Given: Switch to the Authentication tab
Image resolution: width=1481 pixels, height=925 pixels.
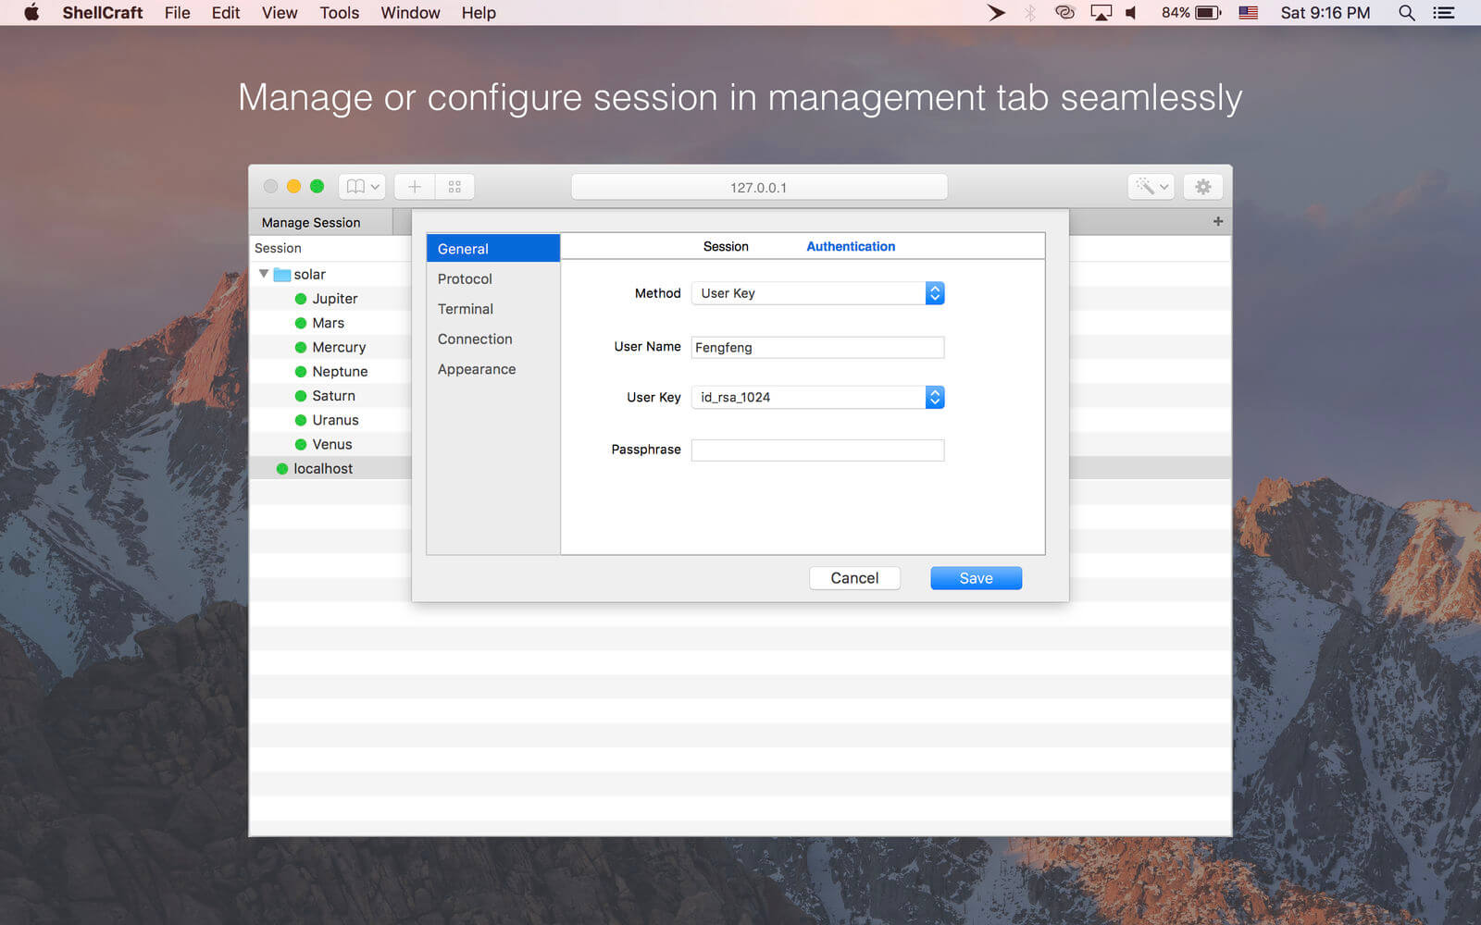Looking at the screenshot, I should 851,246.
